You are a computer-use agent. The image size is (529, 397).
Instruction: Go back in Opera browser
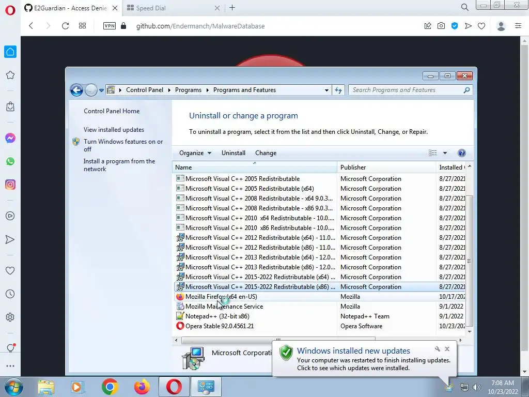[x=31, y=26]
